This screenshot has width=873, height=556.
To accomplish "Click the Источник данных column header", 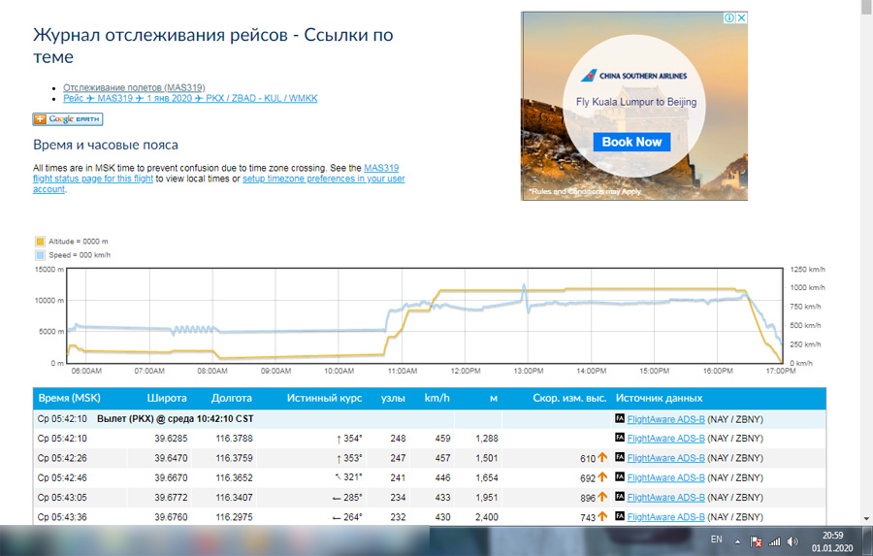I will coord(659,398).
